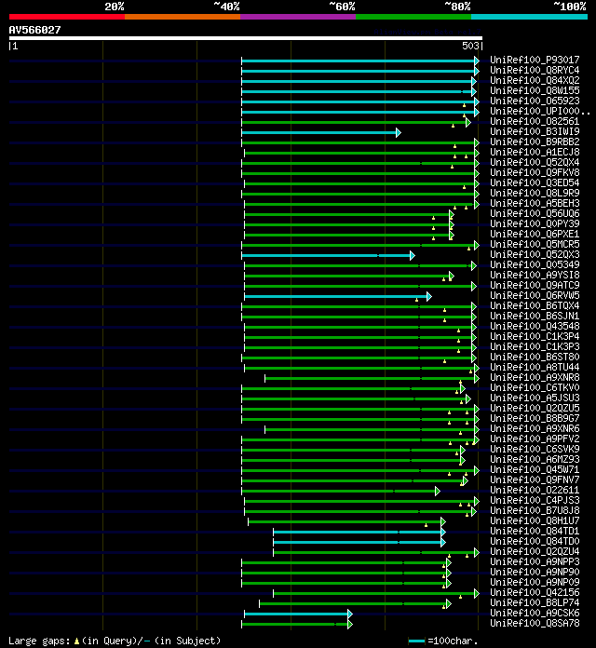Click the UniRef100_B6TQX4 label
Screen dimensions: 596x648
[535, 305]
